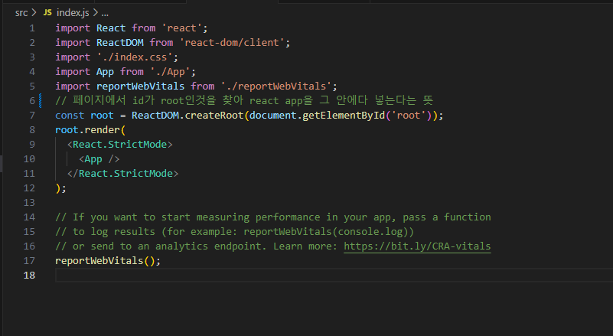
Task: Click the './reportWebVitals' import string
Action: [276, 86]
